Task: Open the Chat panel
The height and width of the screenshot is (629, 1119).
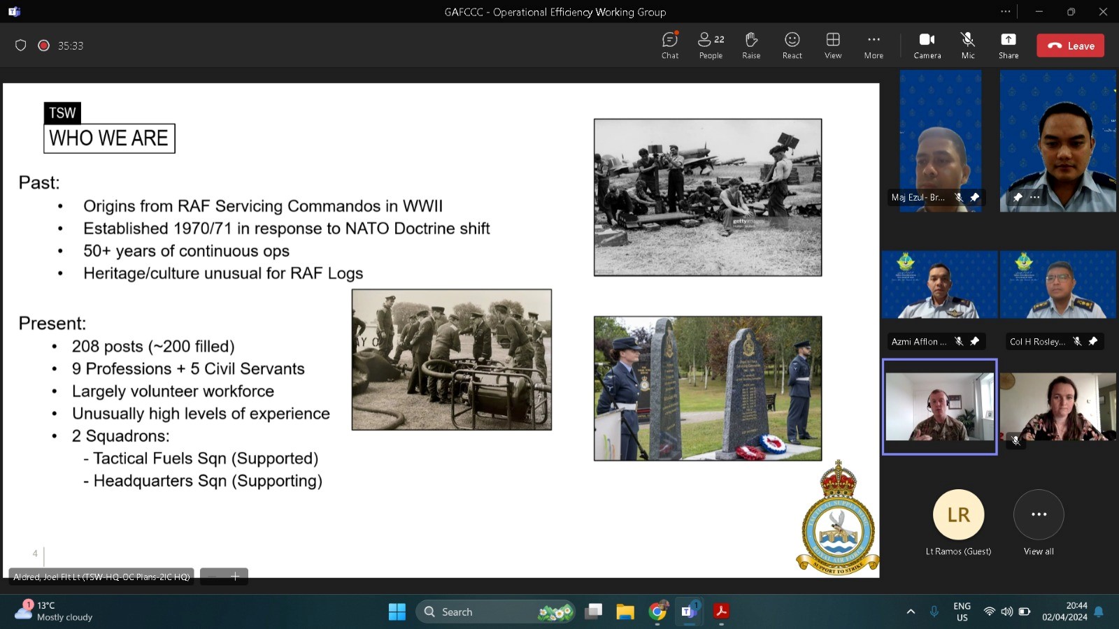Action: tap(670, 45)
